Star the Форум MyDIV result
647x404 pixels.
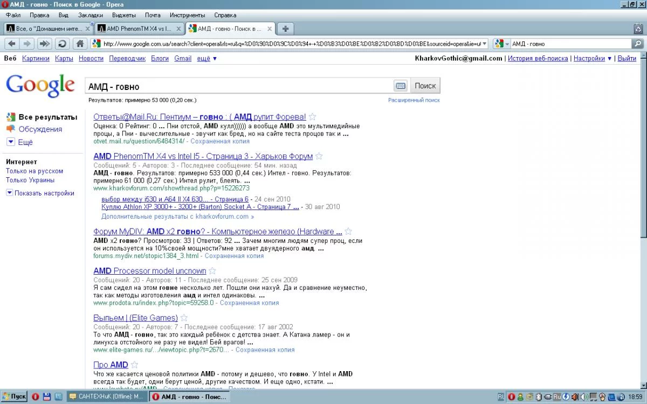[x=349, y=232]
